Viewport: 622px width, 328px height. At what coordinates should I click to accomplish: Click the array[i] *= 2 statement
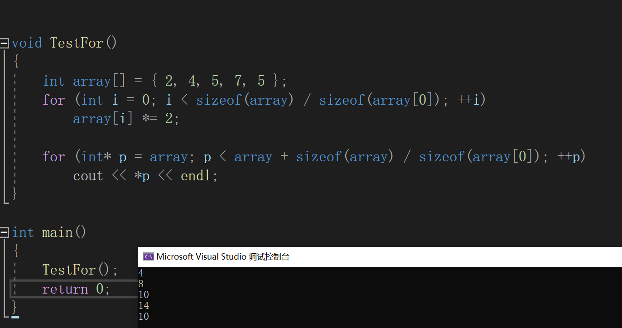[x=125, y=118]
